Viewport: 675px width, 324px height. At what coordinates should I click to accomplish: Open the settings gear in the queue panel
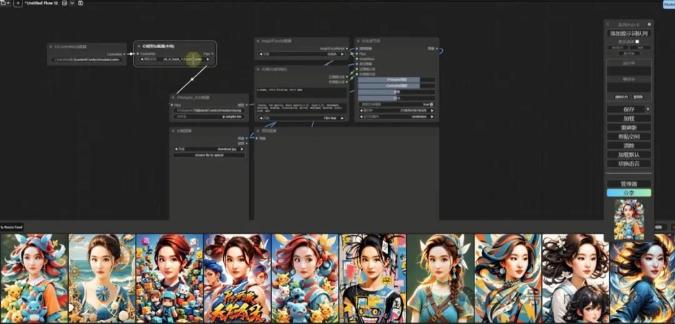[649, 24]
